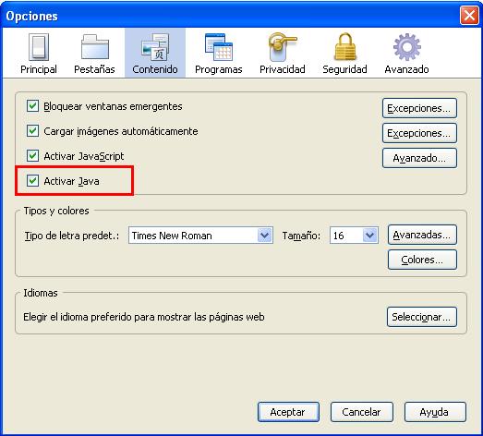Toggle the Activar Java checkbox
The image size is (483, 436).
click(x=32, y=181)
